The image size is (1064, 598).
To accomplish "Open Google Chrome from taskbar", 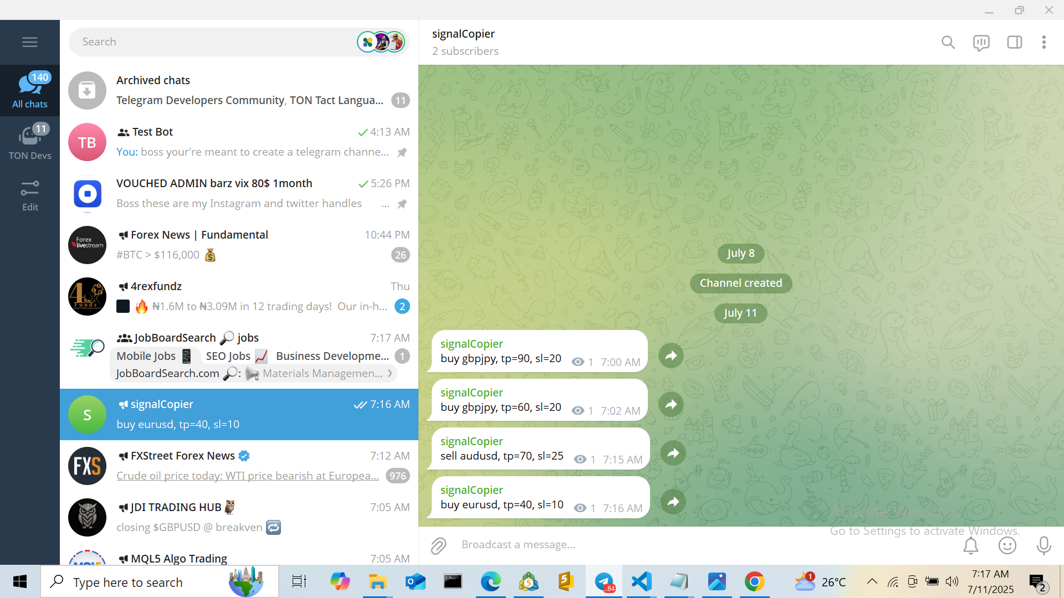I will (754, 582).
